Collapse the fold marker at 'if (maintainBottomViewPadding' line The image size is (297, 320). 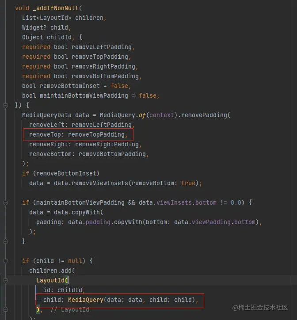coord(5,203)
